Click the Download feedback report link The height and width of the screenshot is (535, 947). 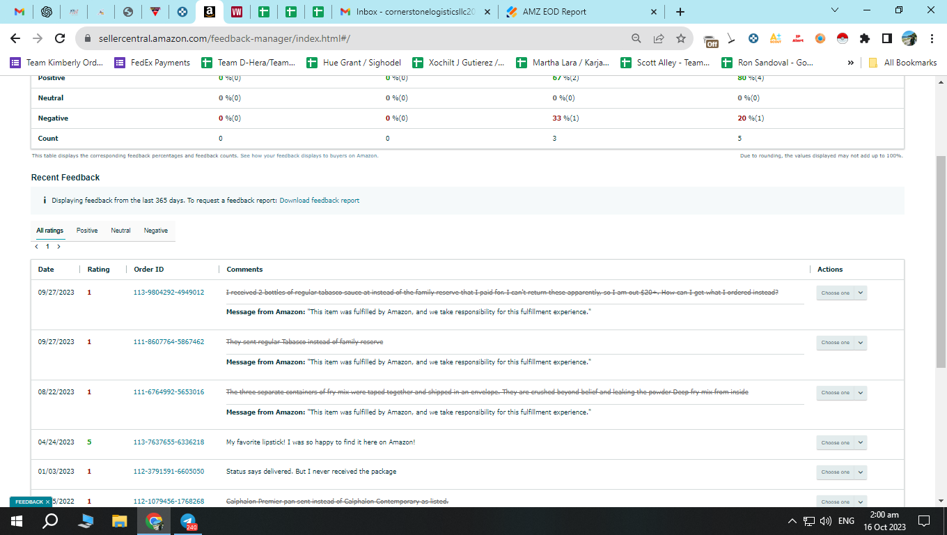tap(320, 201)
